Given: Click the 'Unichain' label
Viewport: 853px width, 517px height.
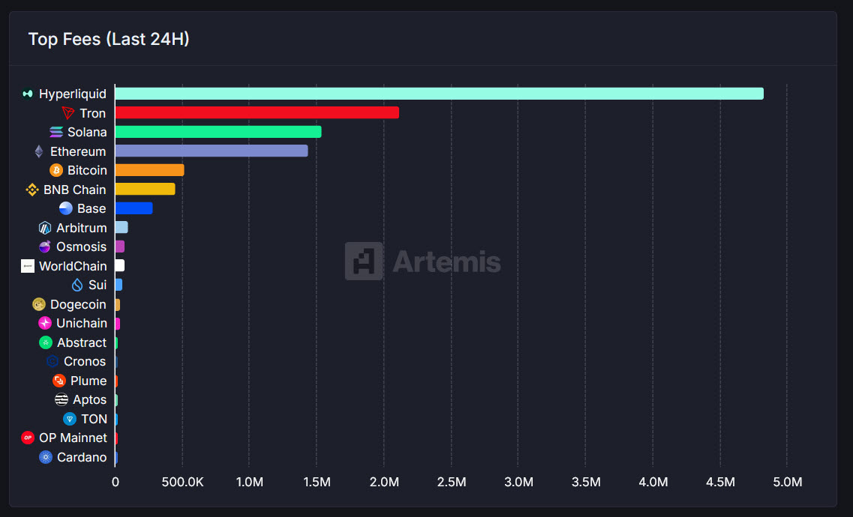Looking at the screenshot, I should coord(82,323).
